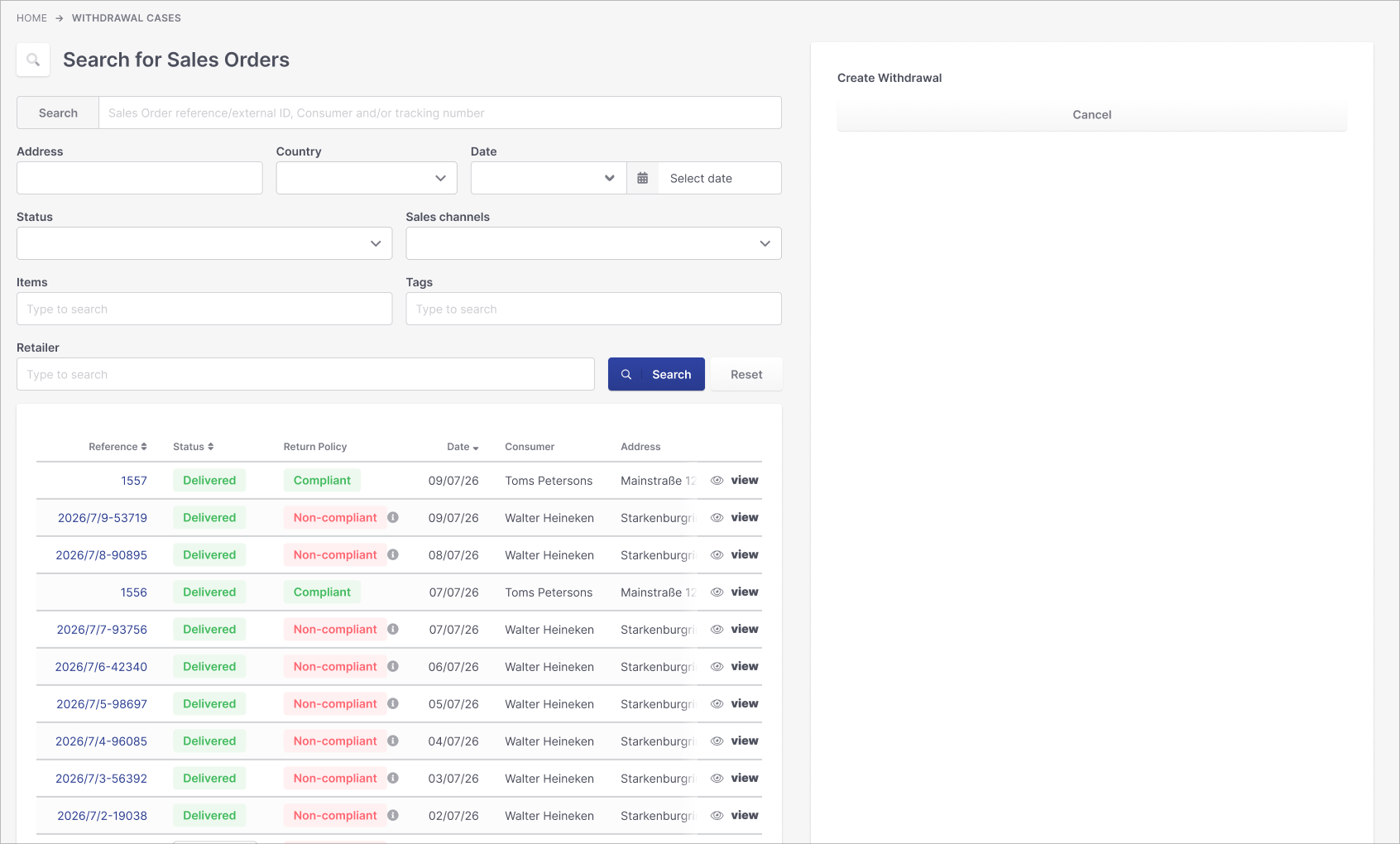Image resolution: width=1400 pixels, height=844 pixels.
Task: Open WITHDRAWAL CASES breadcrumb
Action: [x=127, y=18]
